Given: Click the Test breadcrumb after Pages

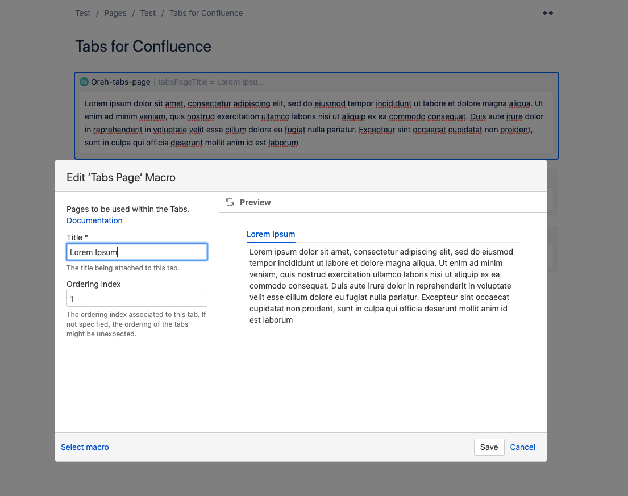Looking at the screenshot, I should pyautogui.click(x=148, y=13).
